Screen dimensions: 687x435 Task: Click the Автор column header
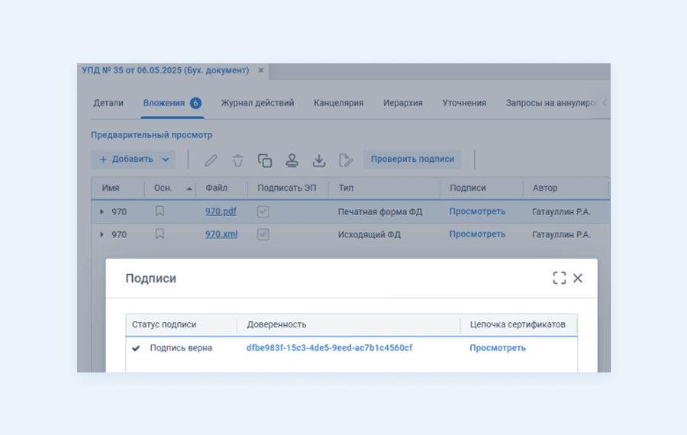click(545, 188)
